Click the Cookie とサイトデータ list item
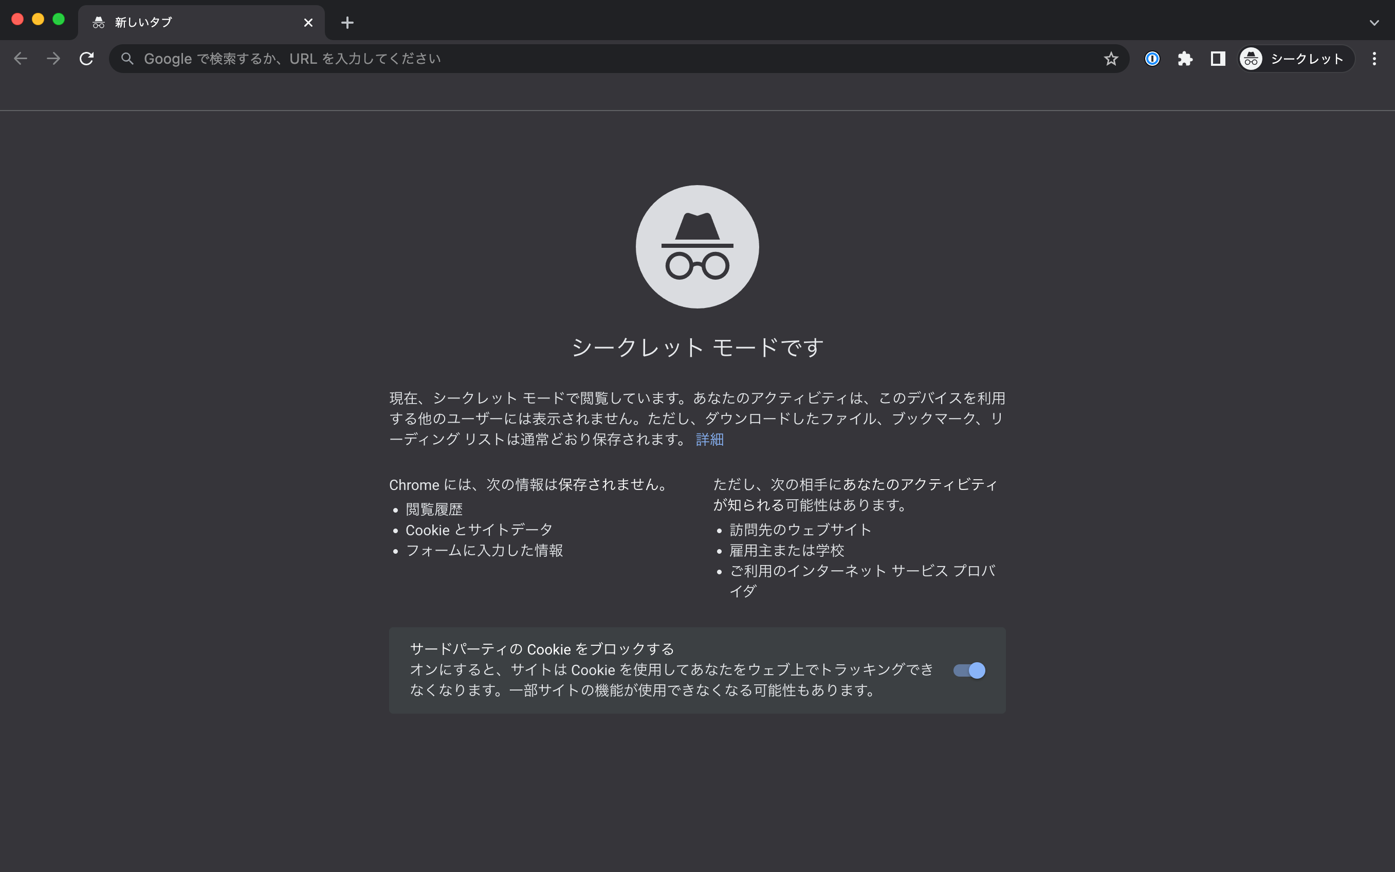The height and width of the screenshot is (872, 1395). 479,530
